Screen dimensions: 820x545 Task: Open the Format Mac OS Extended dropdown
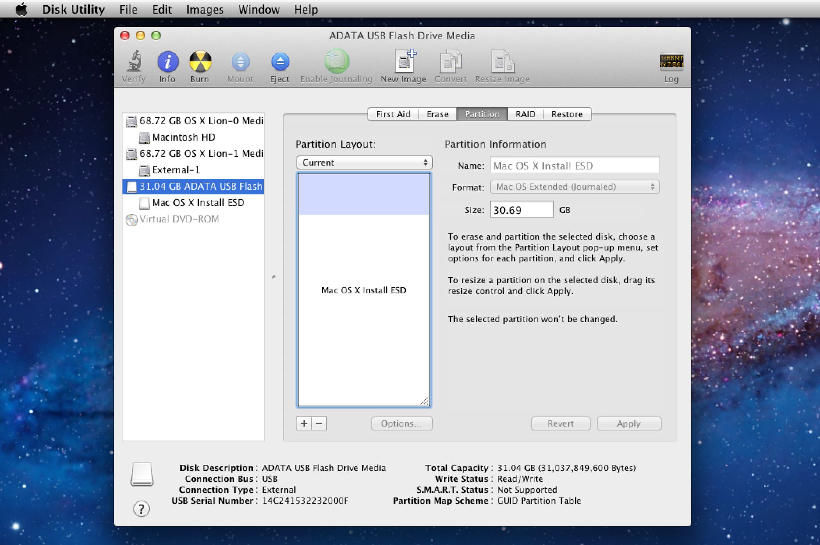[x=575, y=187]
